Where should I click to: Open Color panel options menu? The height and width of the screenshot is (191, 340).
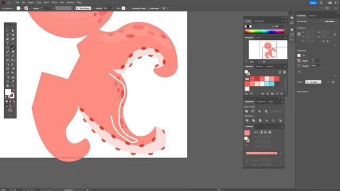point(285,21)
